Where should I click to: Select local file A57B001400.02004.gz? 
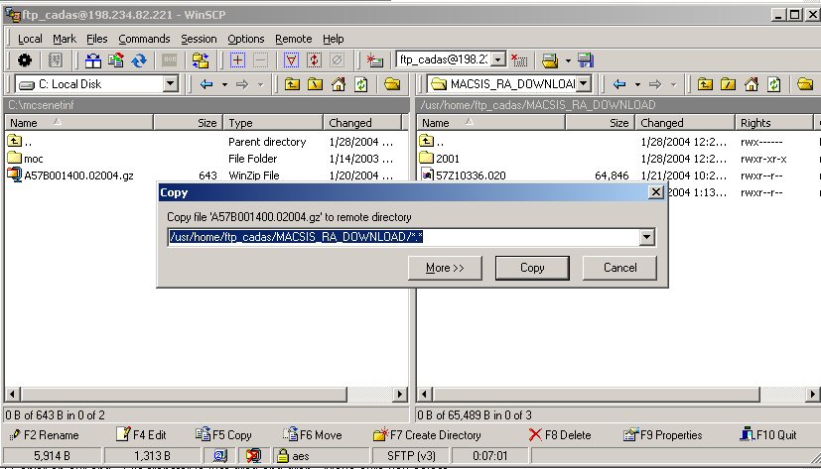click(x=70, y=176)
